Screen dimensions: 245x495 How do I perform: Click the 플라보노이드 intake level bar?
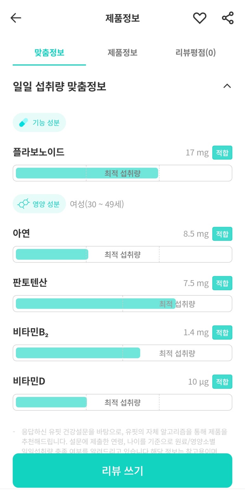click(x=122, y=173)
